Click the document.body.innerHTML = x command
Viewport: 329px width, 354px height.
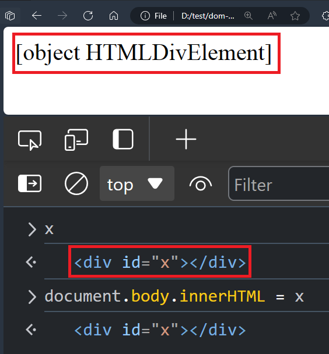coord(174,296)
